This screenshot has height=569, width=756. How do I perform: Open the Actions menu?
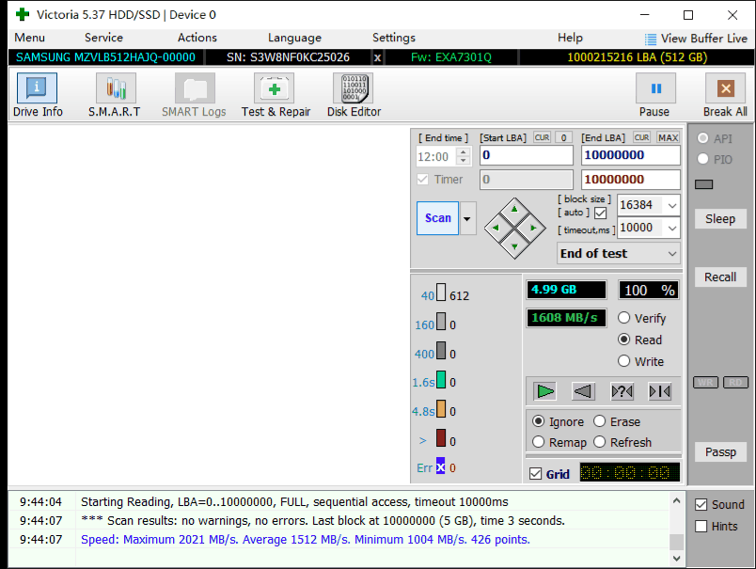tap(197, 38)
